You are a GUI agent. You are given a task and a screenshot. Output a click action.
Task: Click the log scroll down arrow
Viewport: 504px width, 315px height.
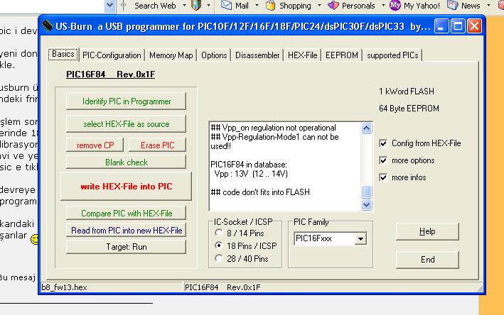click(x=366, y=204)
